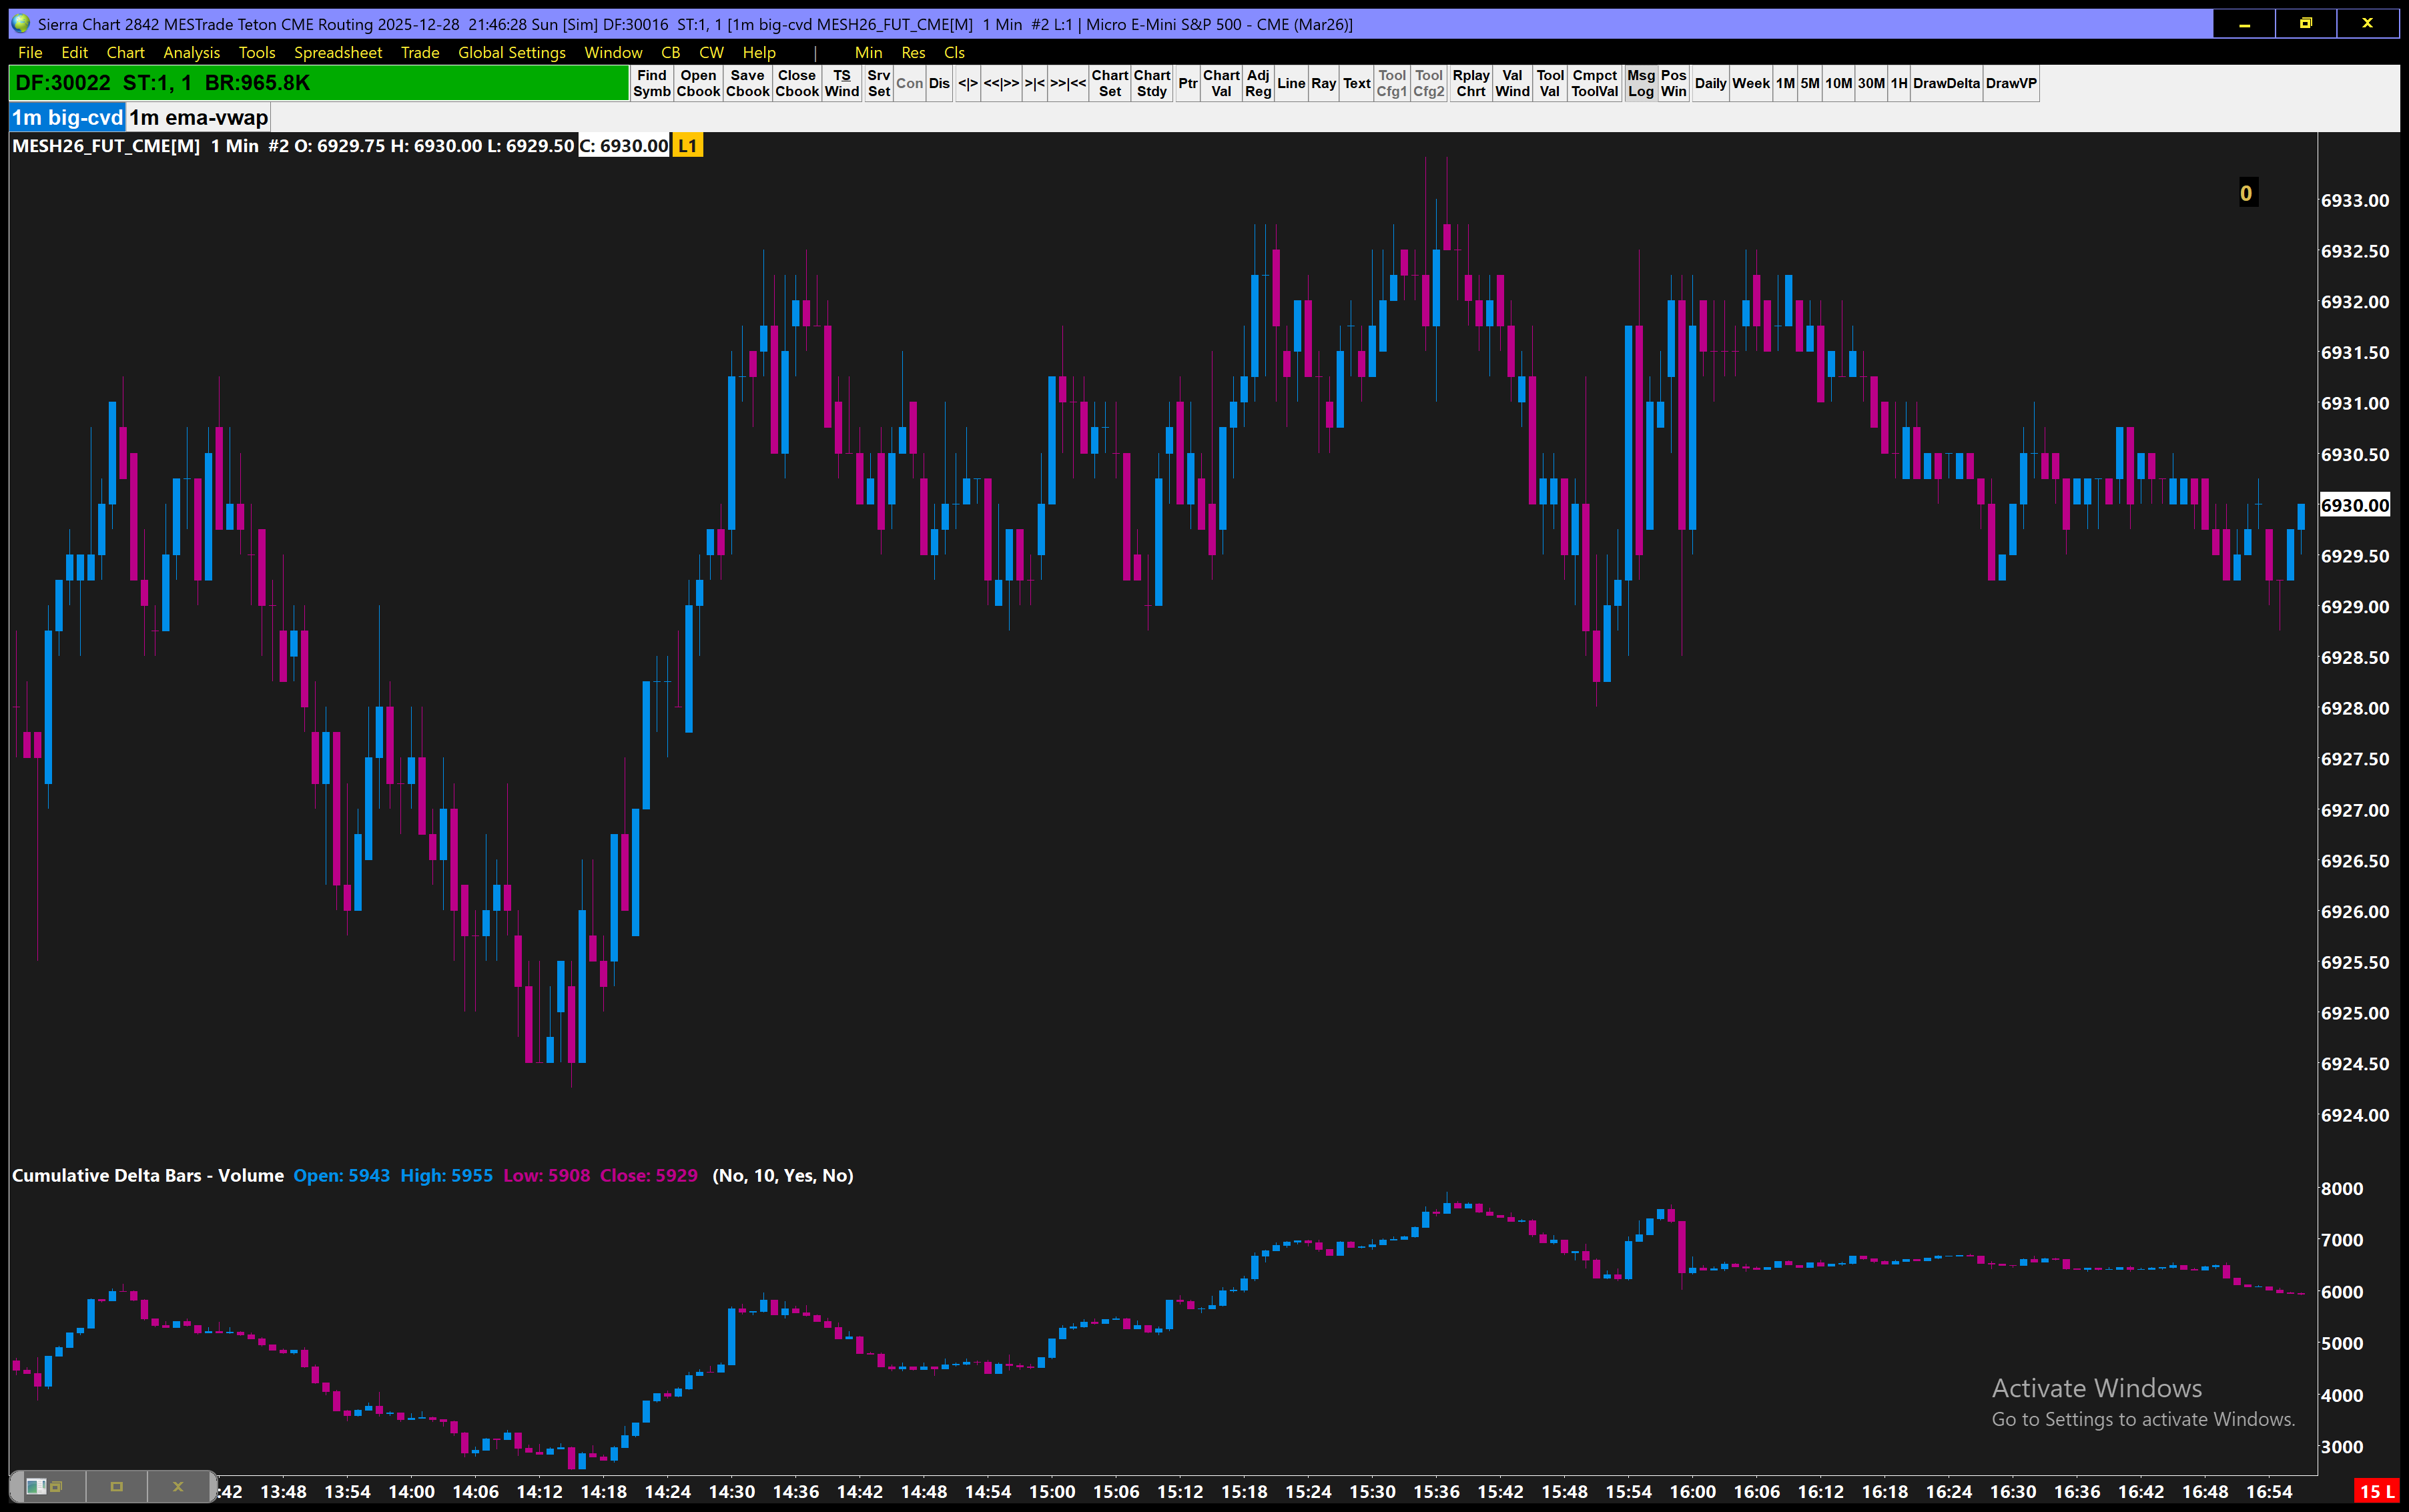Click the <<|>> expand bars icon
The width and height of the screenshot is (2409, 1512).
pos(1000,83)
